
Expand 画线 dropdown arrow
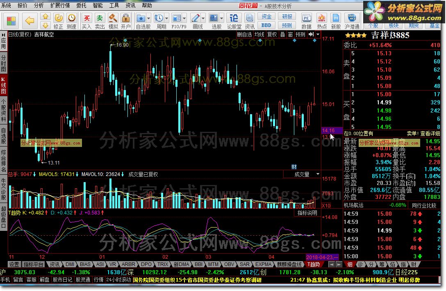pos(203,18)
